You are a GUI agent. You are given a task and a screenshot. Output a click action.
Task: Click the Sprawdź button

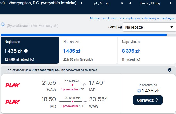coord(148,100)
